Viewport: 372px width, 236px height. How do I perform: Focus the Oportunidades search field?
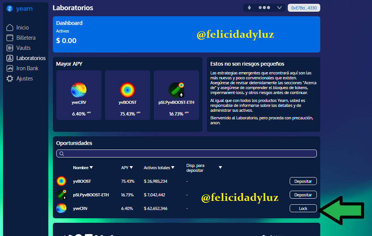pos(187,153)
